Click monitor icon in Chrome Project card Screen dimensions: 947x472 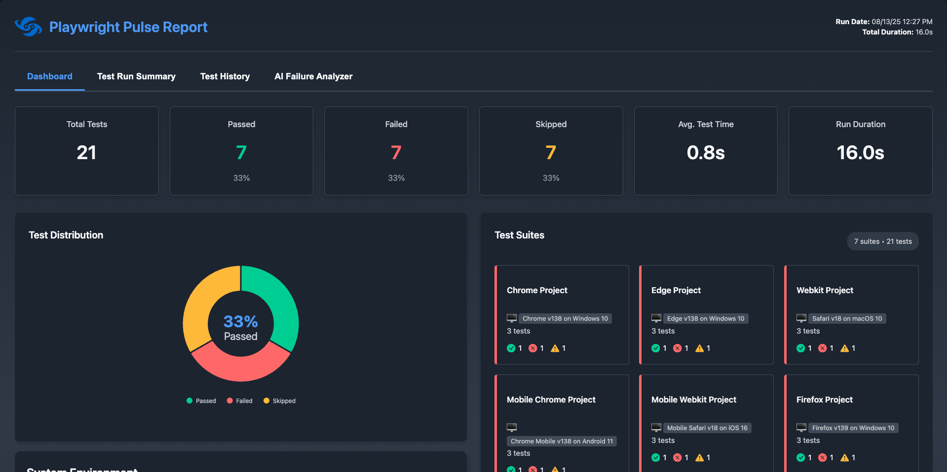pyautogui.click(x=512, y=318)
